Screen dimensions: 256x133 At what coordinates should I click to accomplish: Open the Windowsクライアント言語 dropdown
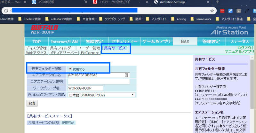pos(101,95)
